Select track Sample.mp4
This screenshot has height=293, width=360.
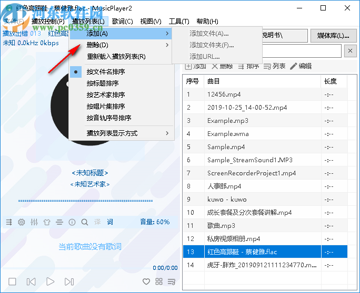(x=265, y=147)
